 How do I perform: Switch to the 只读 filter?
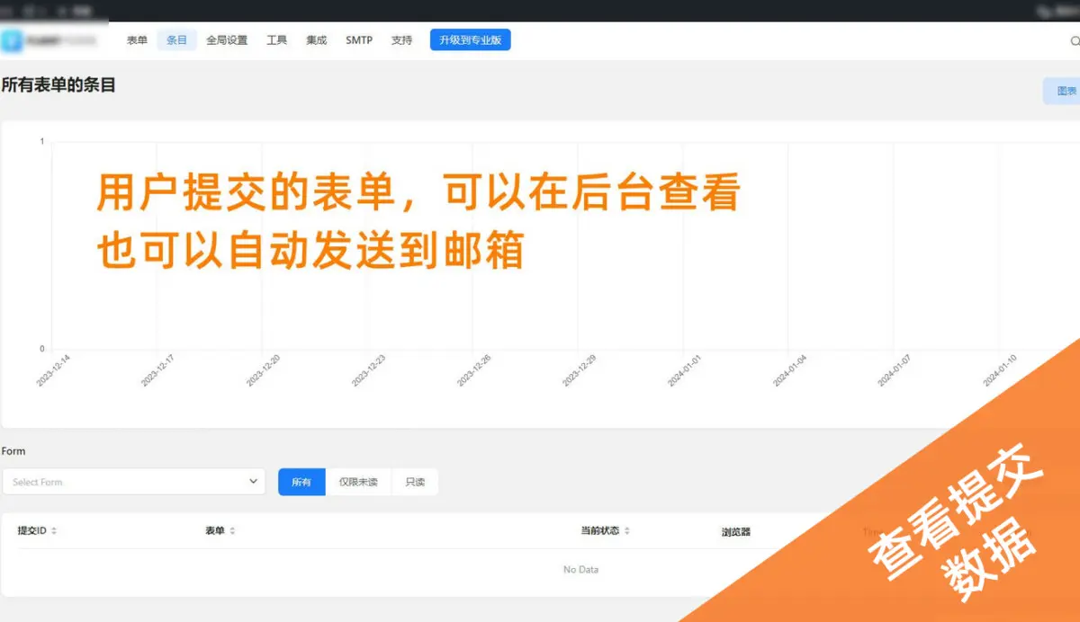pyautogui.click(x=415, y=482)
